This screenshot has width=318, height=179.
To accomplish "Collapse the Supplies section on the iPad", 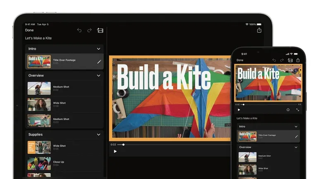I will pos(98,134).
